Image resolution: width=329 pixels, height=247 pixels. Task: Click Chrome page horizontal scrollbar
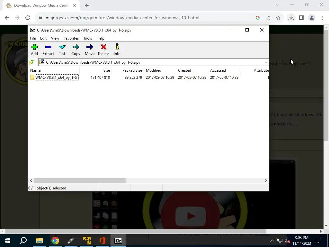pyautogui.click(x=136, y=231)
